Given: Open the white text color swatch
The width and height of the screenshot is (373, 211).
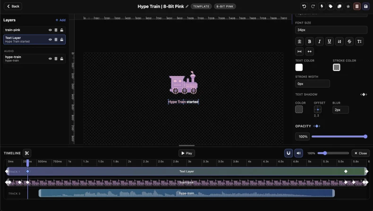Looking at the screenshot, I should (x=299, y=68).
